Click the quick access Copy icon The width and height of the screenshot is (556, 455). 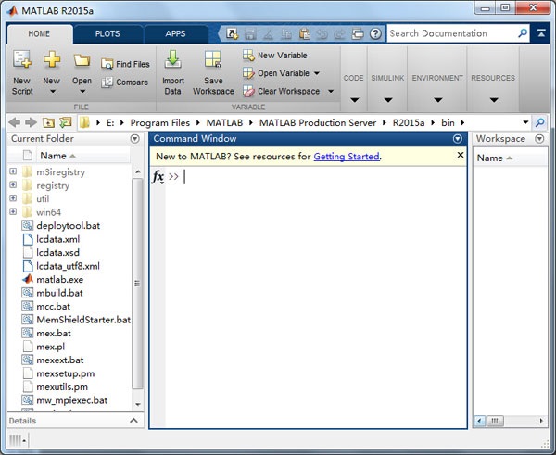point(285,33)
